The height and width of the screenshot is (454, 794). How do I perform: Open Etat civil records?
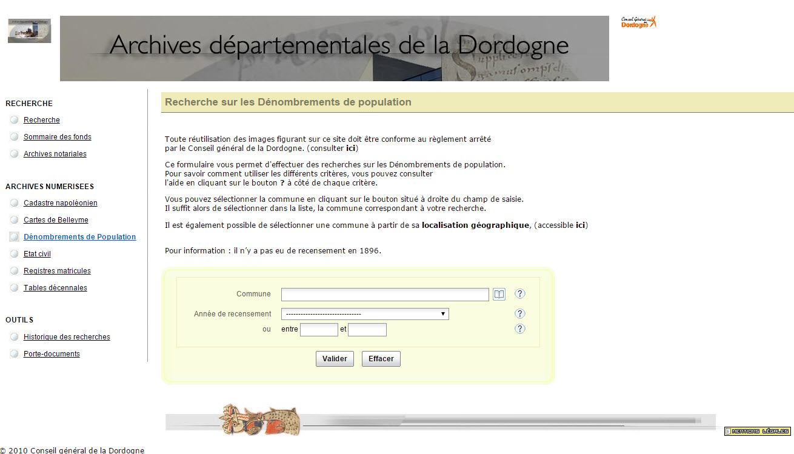click(x=37, y=254)
